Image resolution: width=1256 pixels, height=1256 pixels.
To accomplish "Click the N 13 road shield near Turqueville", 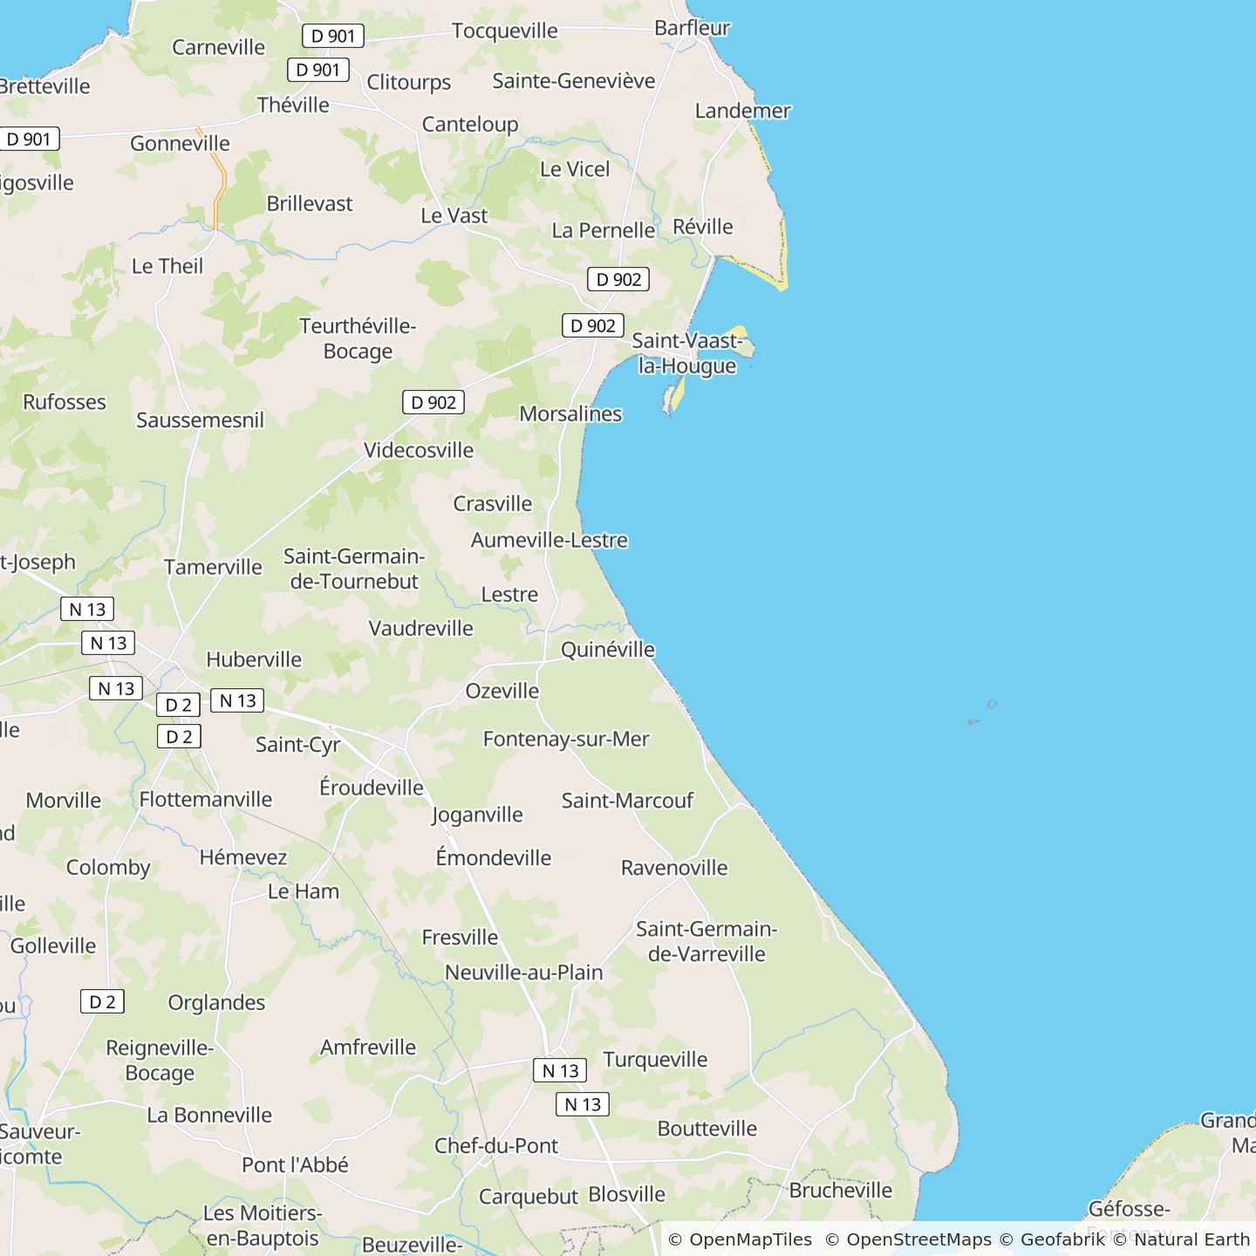I will (560, 1070).
